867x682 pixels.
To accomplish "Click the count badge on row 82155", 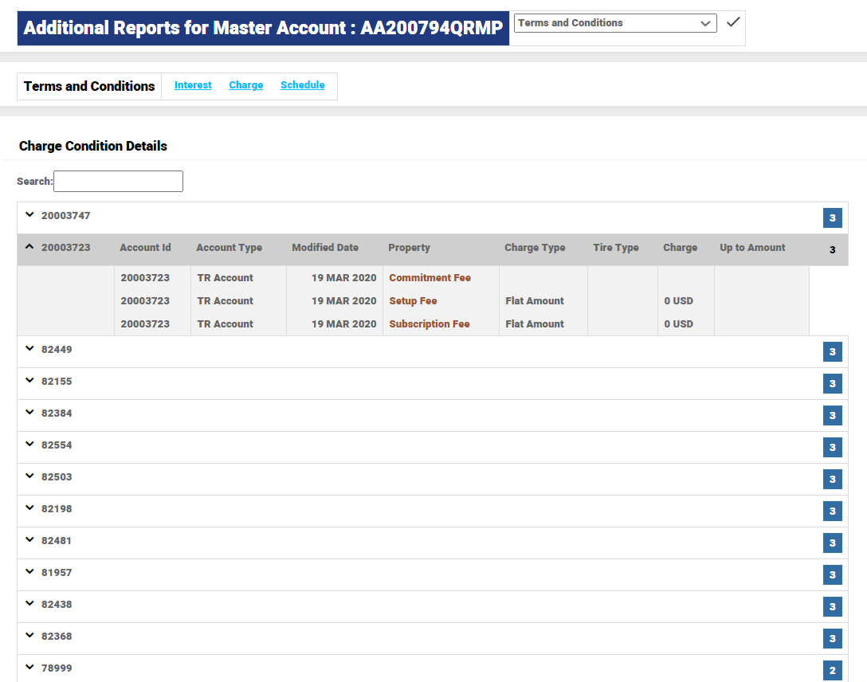I will [x=832, y=384].
